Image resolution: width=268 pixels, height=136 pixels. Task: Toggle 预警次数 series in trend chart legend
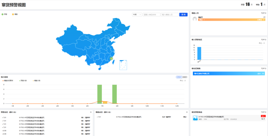tap(23, 81)
